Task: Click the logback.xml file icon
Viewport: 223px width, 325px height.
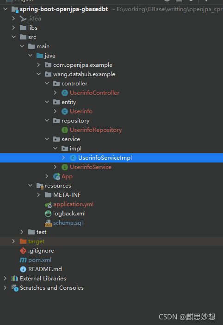Action: 48,214
